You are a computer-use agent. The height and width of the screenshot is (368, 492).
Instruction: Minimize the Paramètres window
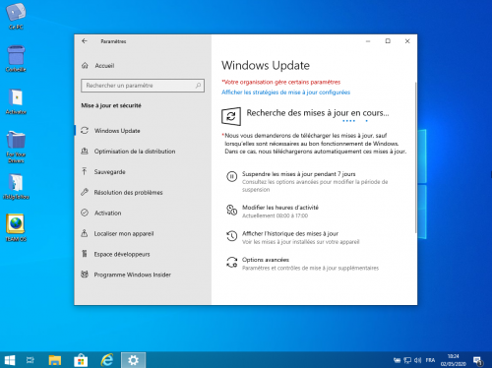coord(368,41)
